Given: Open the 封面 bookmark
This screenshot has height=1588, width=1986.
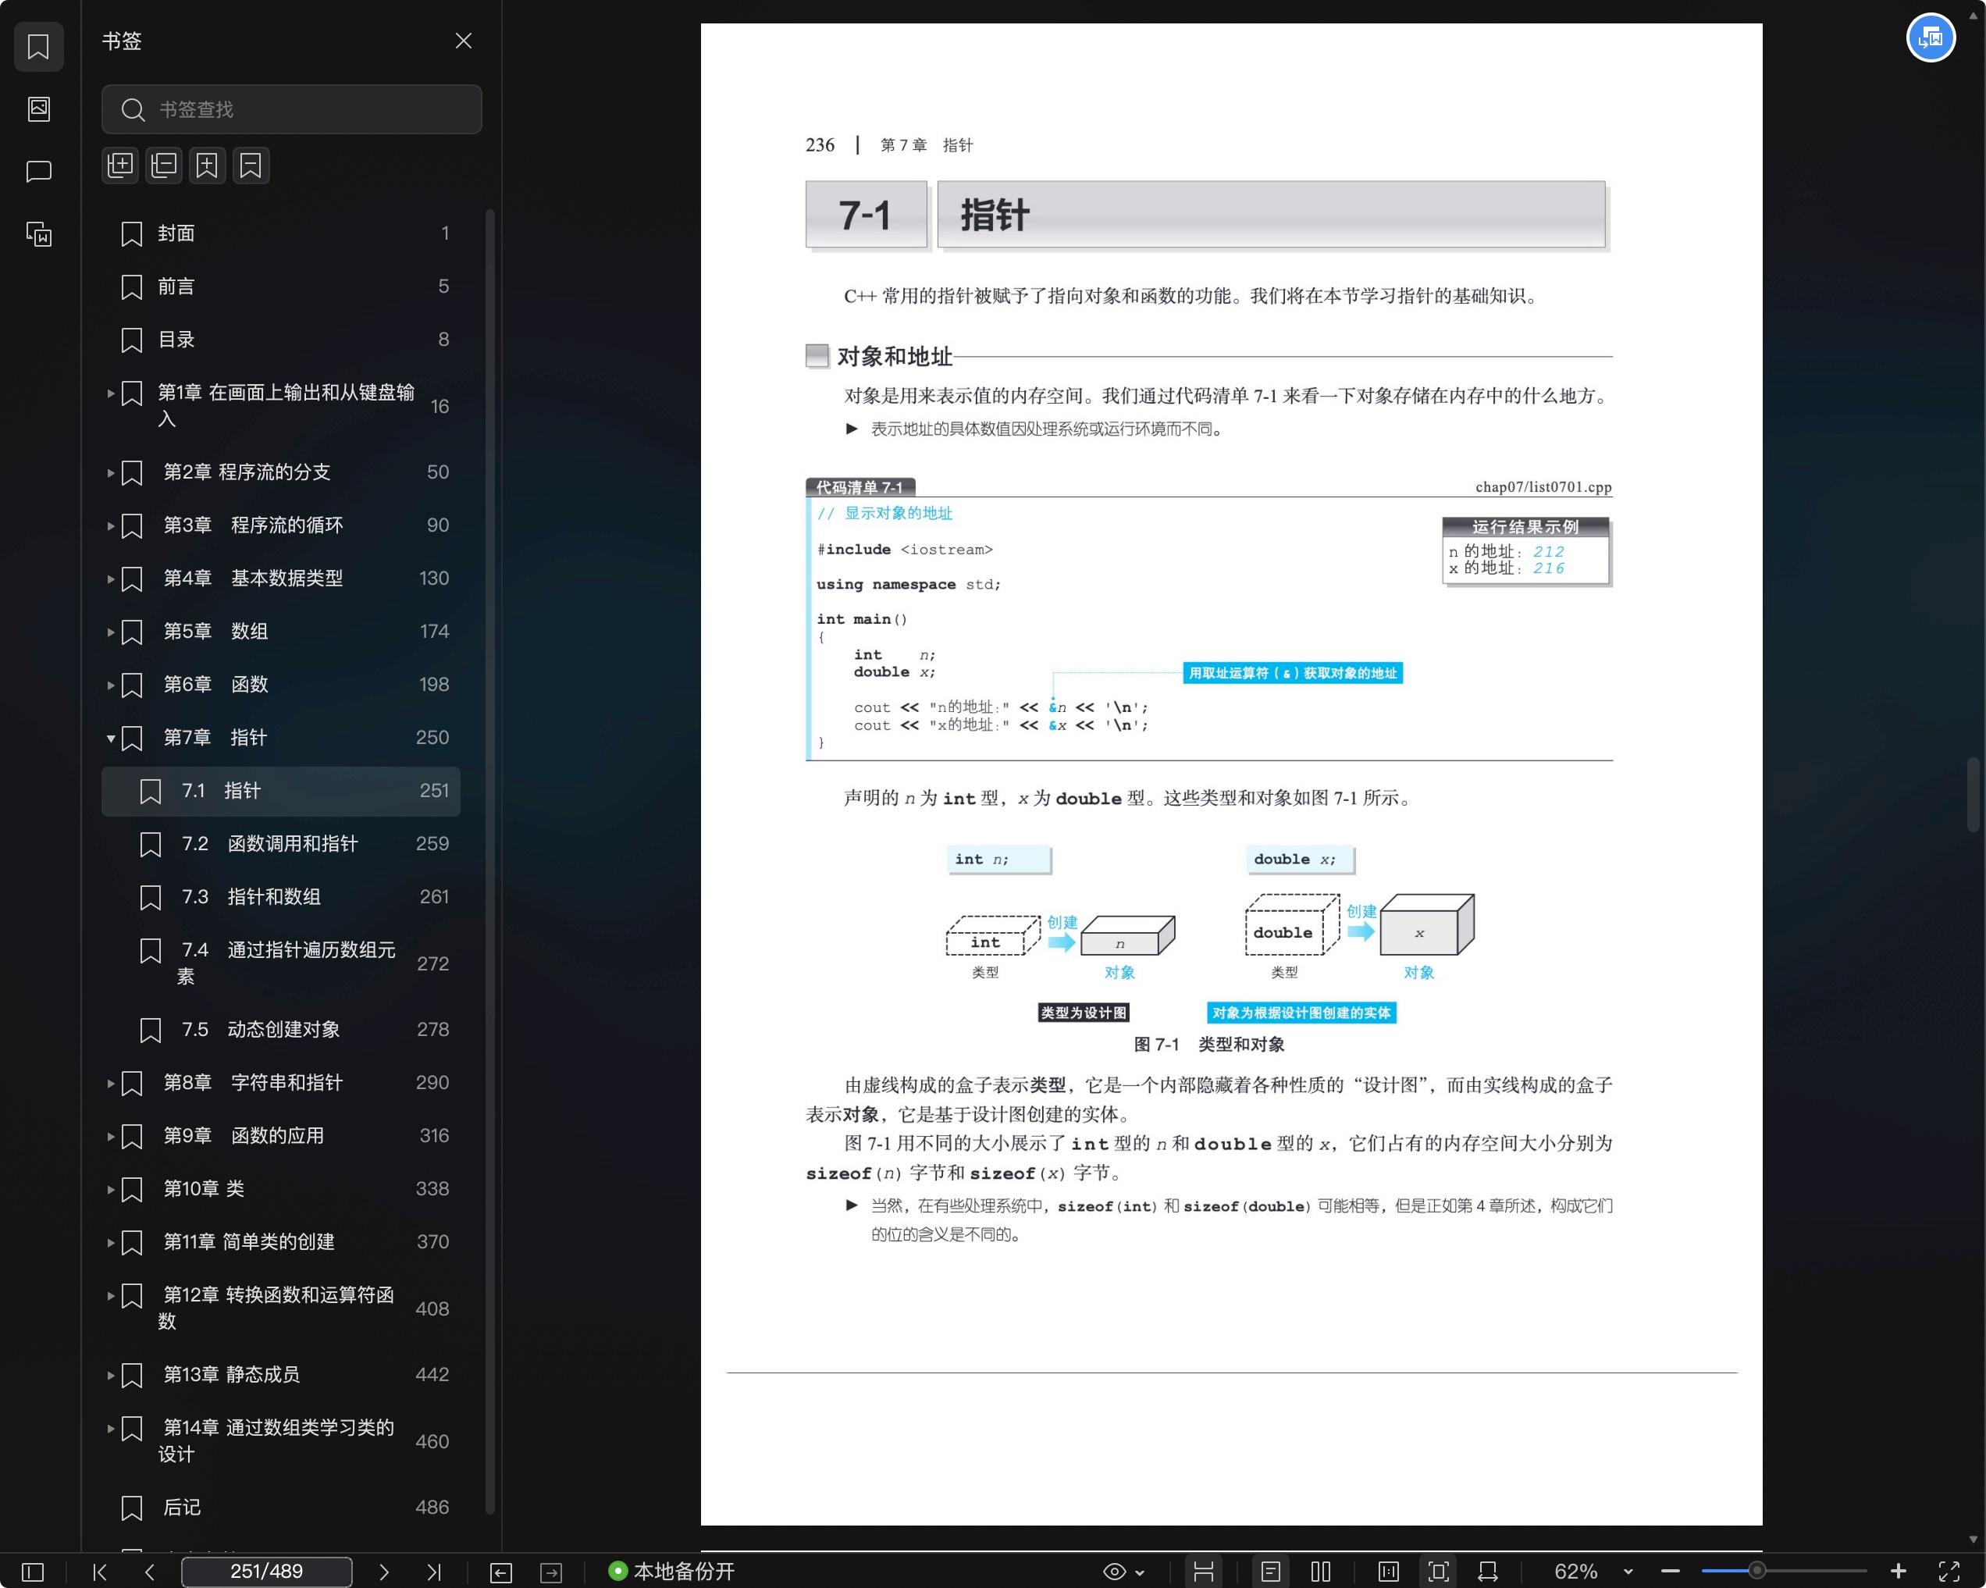Looking at the screenshot, I should pos(281,234).
